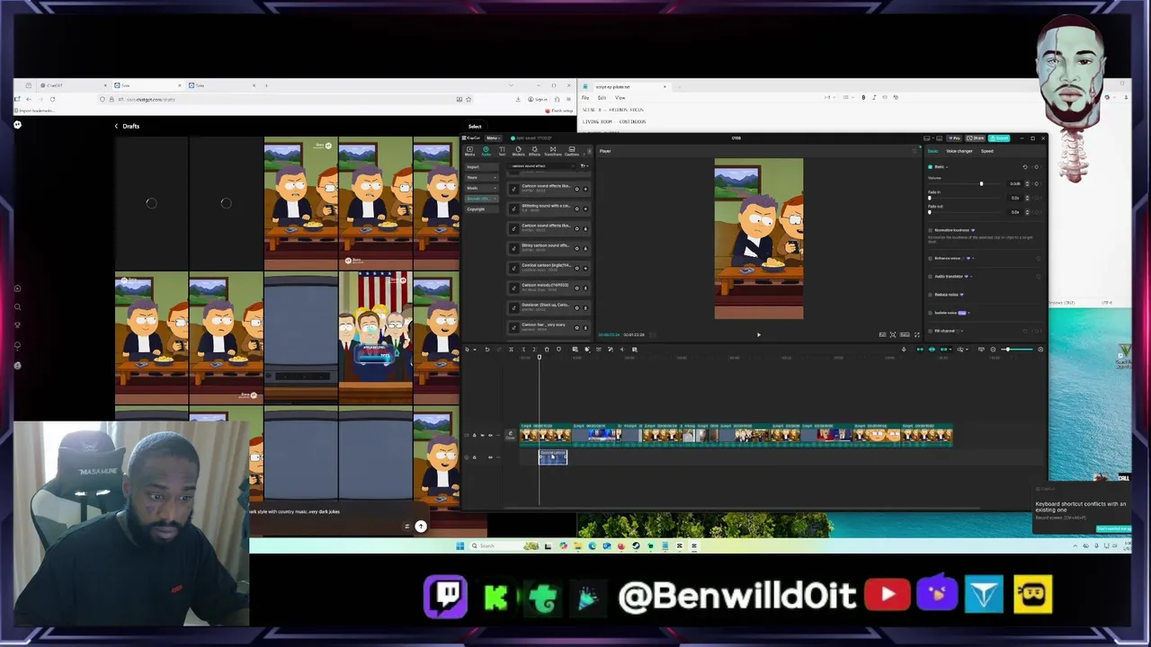Viewport: 1151px width, 647px height.
Task: Expand the Enhance voice options
Action: point(973,258)
